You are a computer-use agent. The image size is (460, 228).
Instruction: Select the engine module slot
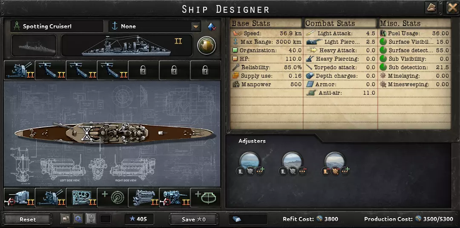click(143, 197)
